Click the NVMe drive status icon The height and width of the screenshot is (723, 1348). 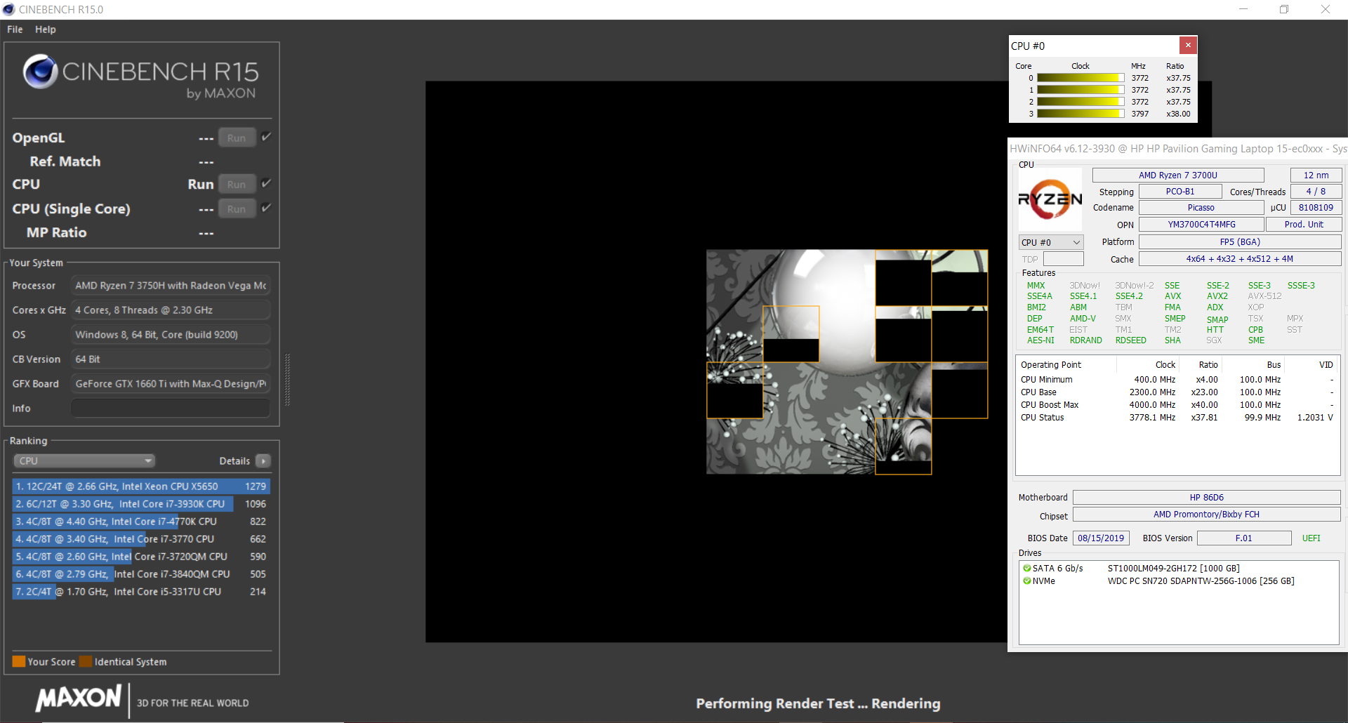[1027, 581]
